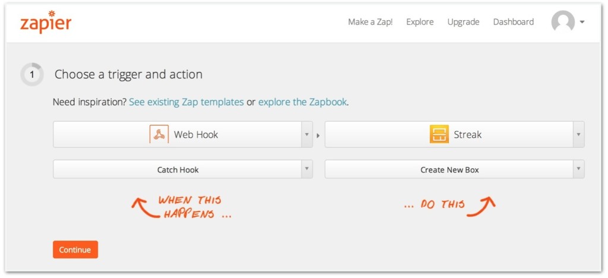Screen dimensions: 608x278
Task: Follow See existing Zap templates link
Action: 186,102
